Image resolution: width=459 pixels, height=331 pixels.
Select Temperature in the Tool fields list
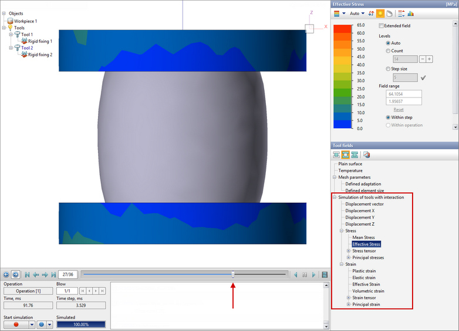click(350, 170)
